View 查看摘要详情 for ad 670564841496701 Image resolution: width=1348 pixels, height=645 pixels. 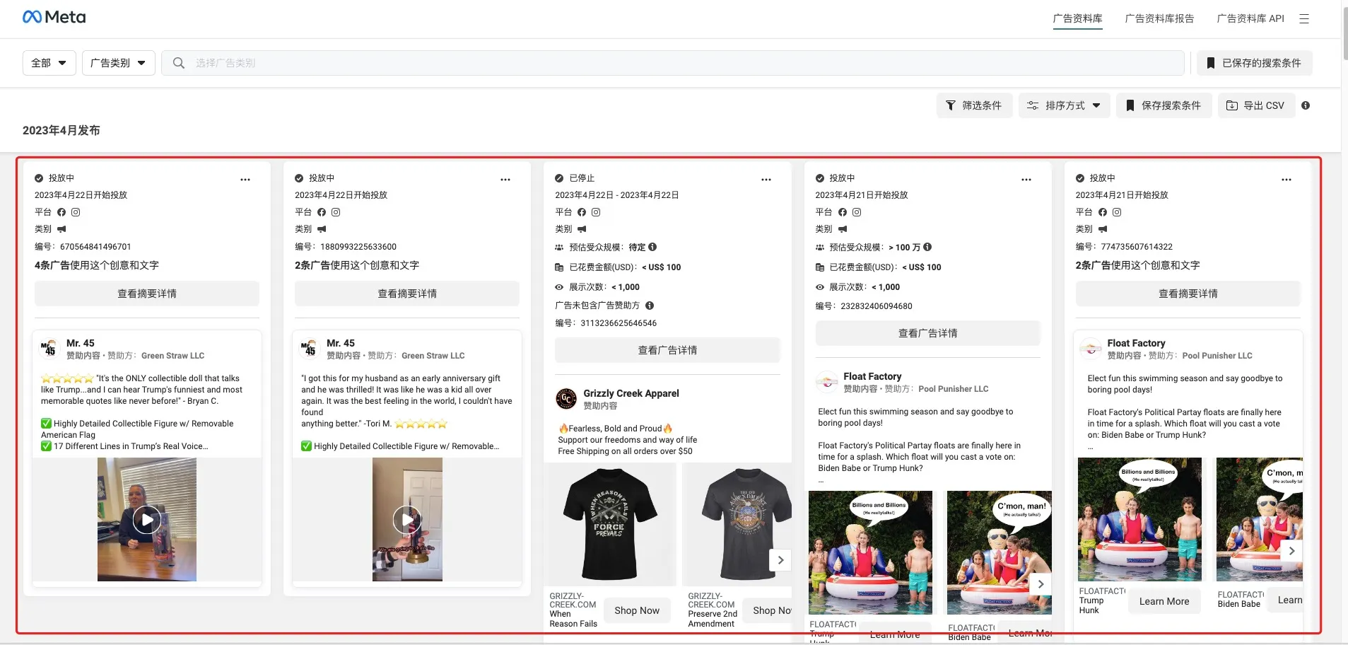[x=147, y=294]
